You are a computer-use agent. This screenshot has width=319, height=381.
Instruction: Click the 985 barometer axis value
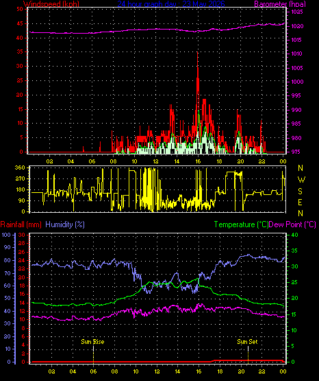click(x=296, y=124)
